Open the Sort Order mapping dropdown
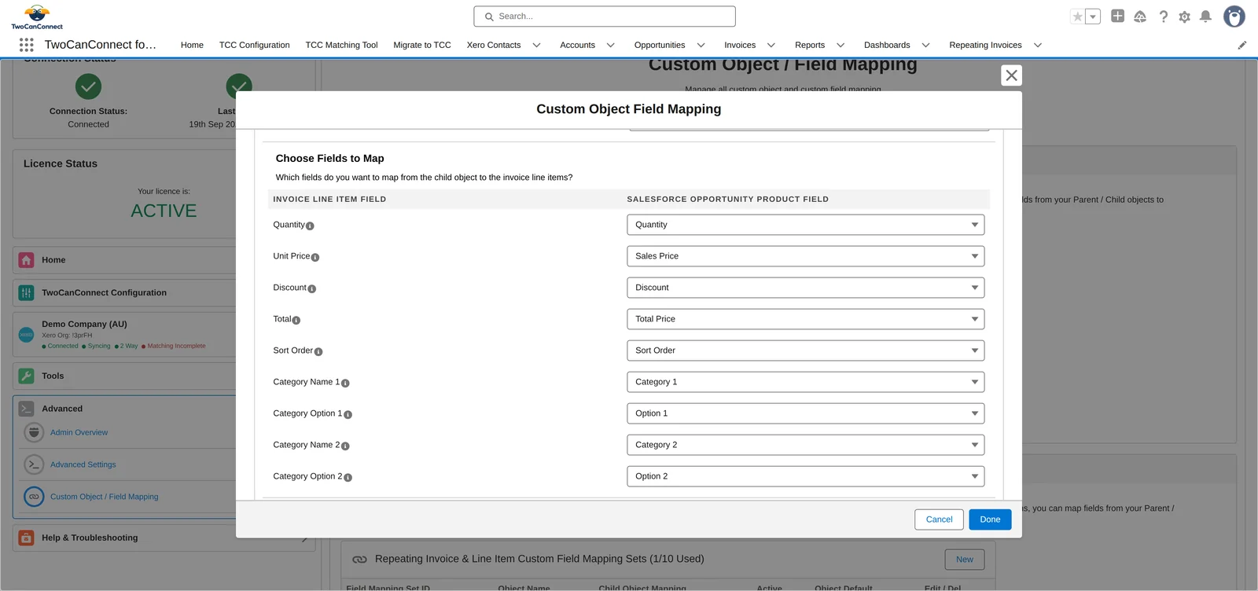Image resolution: width=1258 pixels, height=591 pixels. (x=805, y=351)
